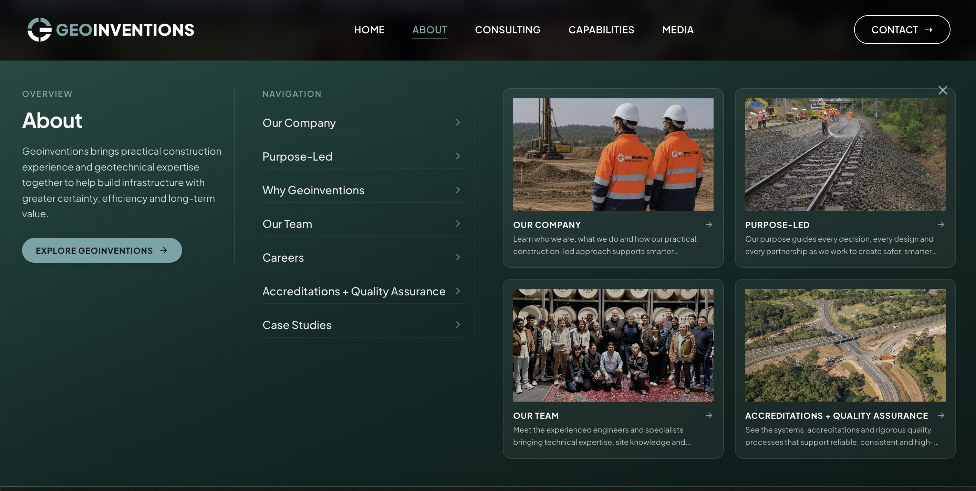Click the ACCREDITATIONS + QUALITY ASSURANCE card heading
Screen dimensions: 976x491
tap(837, 415)
